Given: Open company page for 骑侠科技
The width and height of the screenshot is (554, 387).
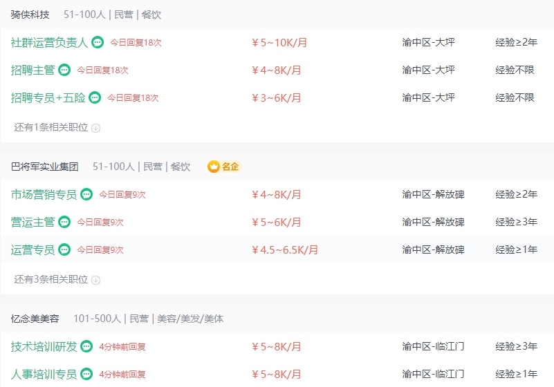Looking at the screenshot, I should click(x=30, y=15).
